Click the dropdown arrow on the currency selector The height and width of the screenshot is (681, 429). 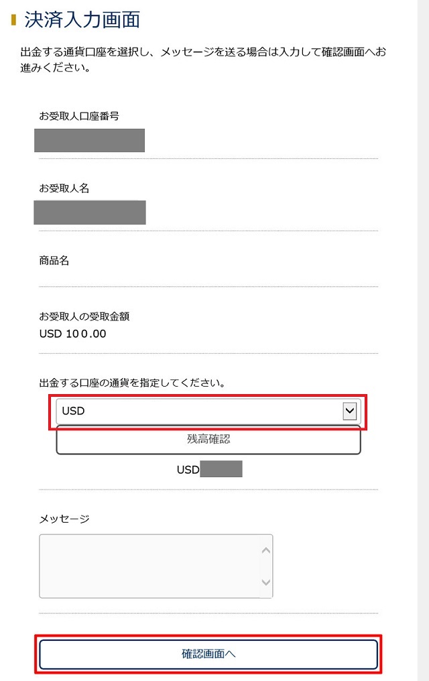point(349,411)
